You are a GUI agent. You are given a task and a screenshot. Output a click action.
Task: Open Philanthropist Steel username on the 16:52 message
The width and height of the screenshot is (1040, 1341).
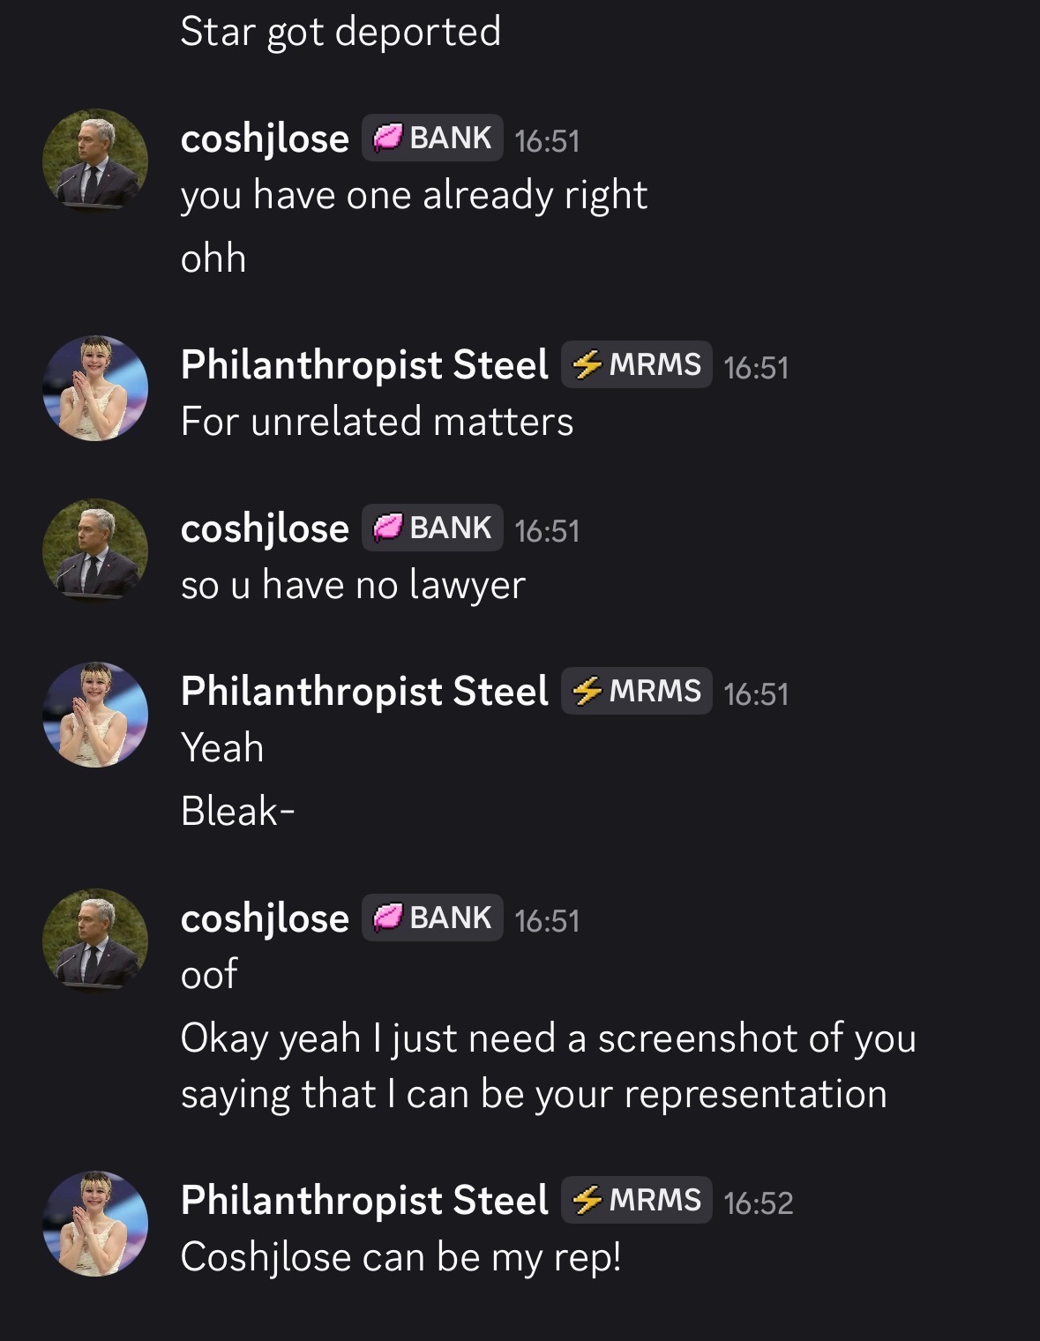364,1201
